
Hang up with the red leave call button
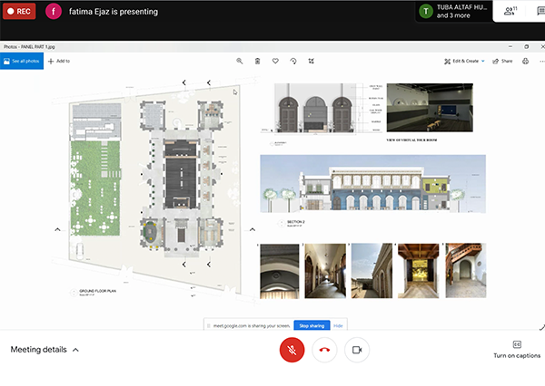[x=324, y=350]
